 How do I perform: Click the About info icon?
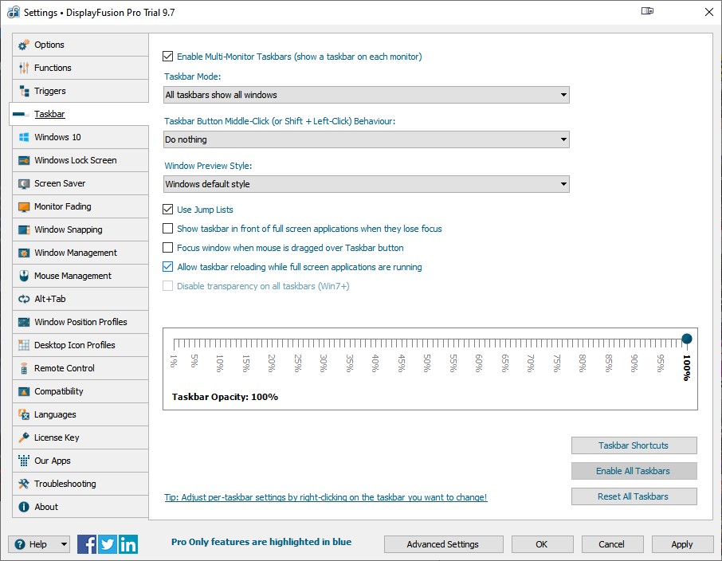24,507
